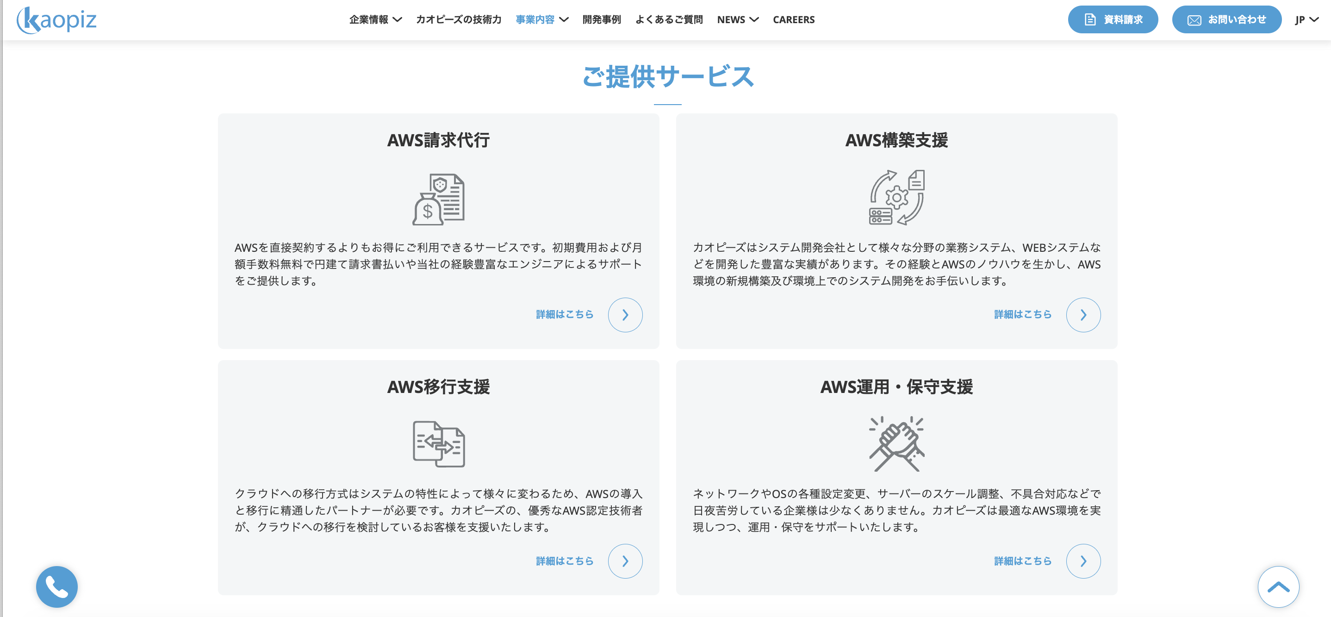1331x617 pixels.
Task: Click the AWS移行支援 document transfer icon
Action: [438, 444]
